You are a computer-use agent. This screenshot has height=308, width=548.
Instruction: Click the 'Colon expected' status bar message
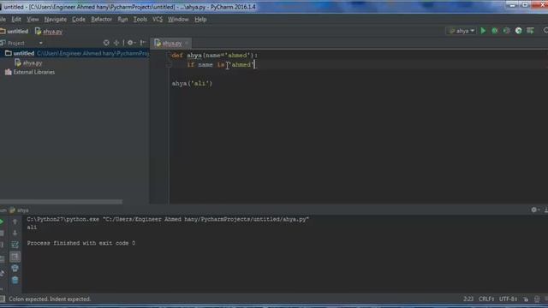(x=50, y=299)
